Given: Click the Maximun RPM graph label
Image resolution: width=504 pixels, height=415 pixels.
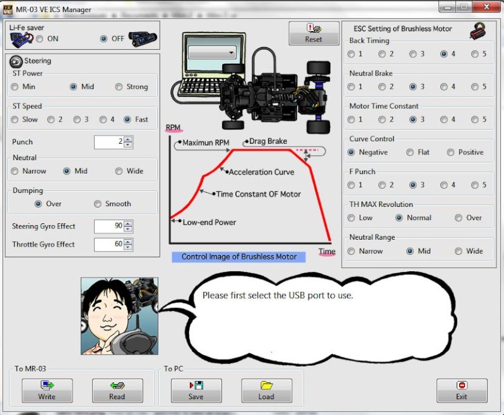Looking at the screenshot, I should pyautogui.click(x=206, y=143).
